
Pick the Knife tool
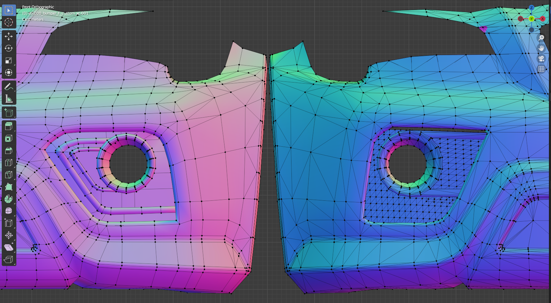click(9, 175)
